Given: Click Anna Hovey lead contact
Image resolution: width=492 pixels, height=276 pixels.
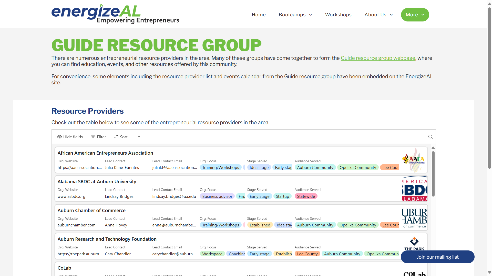Looking at the screenshot, I should [116, 225].
